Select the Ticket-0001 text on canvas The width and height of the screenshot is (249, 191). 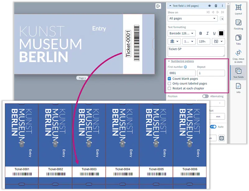coord(128,44)
